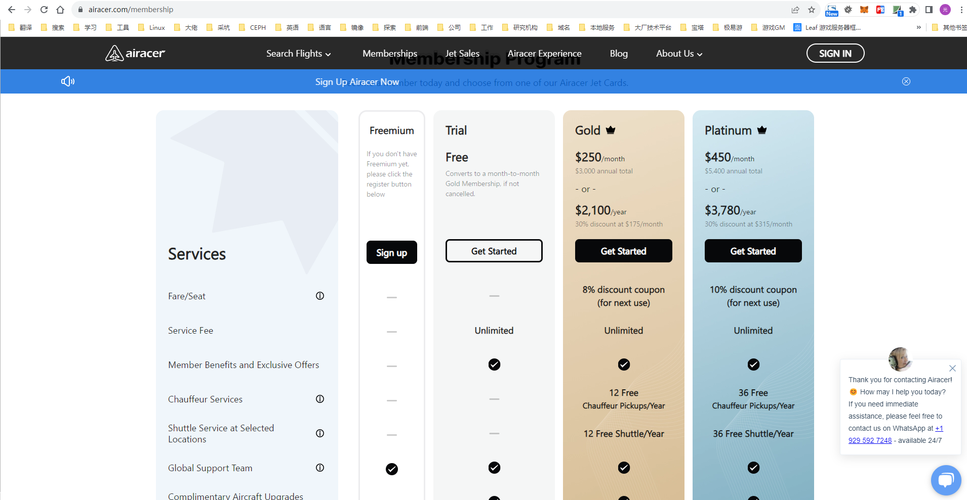The image size is (967, 500).
Task: Open the chat bubble widget
Action: [x=946, y=480]
